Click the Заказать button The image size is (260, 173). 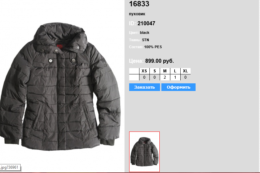pyautogui.click(x=144, y=87)
